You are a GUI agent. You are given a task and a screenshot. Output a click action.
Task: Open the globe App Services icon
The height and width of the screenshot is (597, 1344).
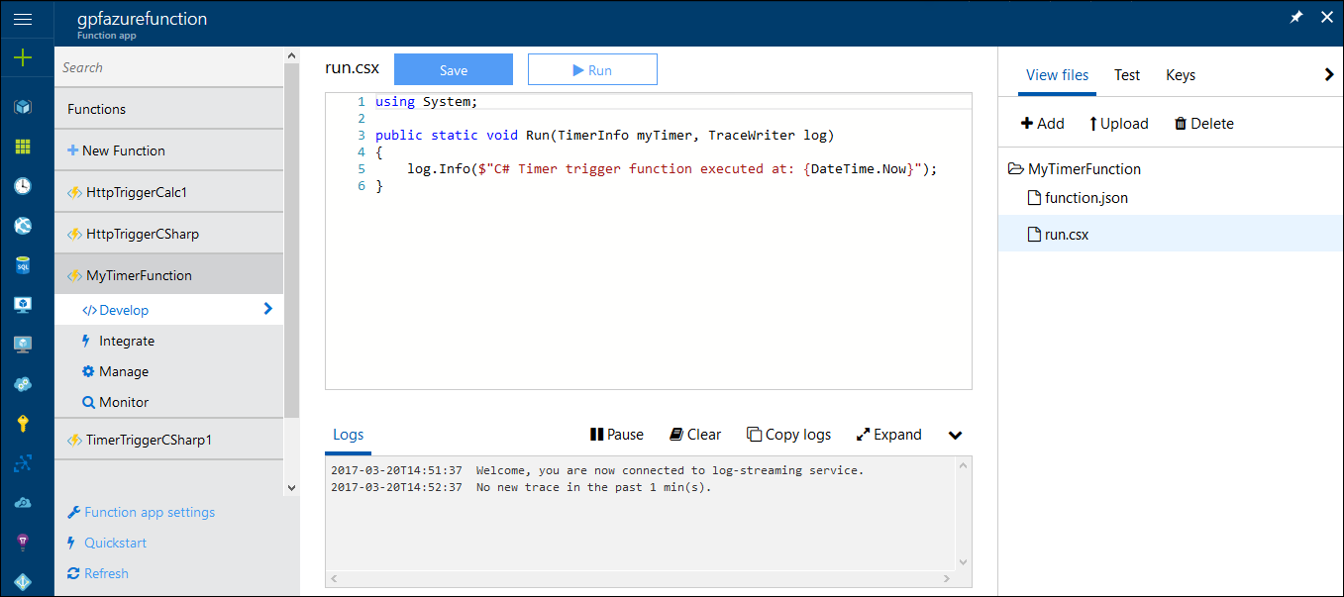[x=23, y=226]
